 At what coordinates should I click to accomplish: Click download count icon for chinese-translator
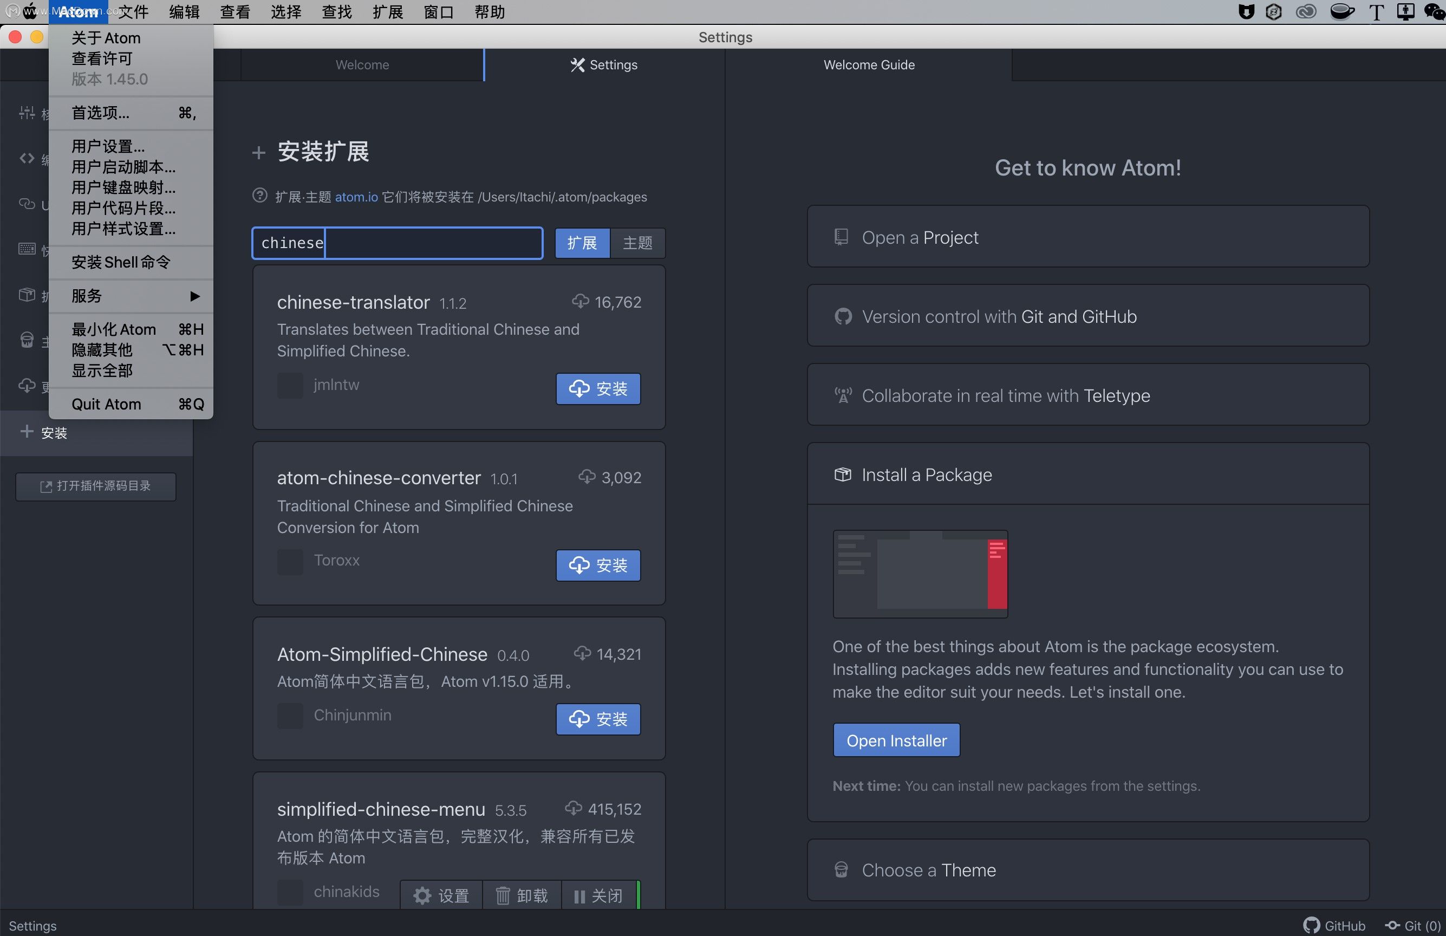point(581,301)
